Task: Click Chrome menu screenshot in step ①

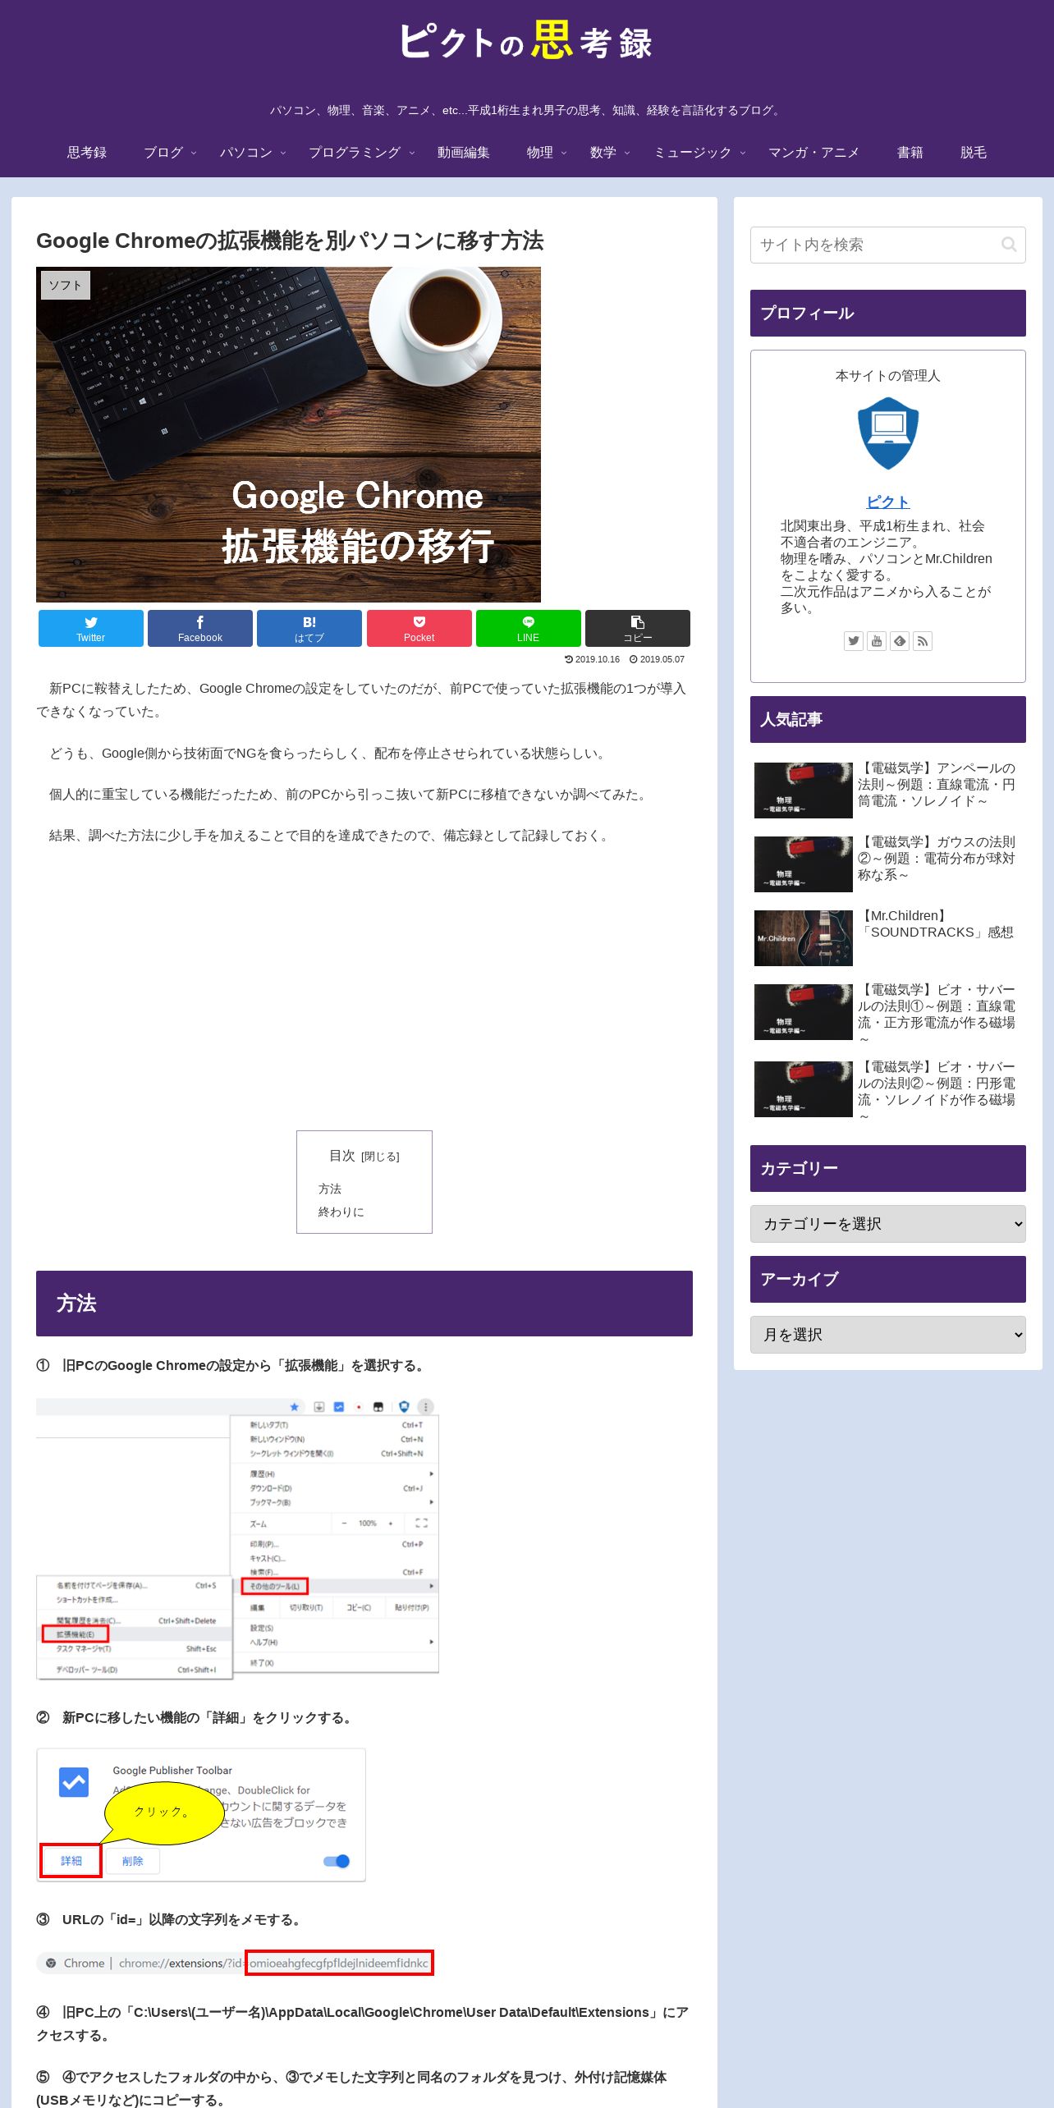Action: pyautogui.click(x=238, y=1539)
